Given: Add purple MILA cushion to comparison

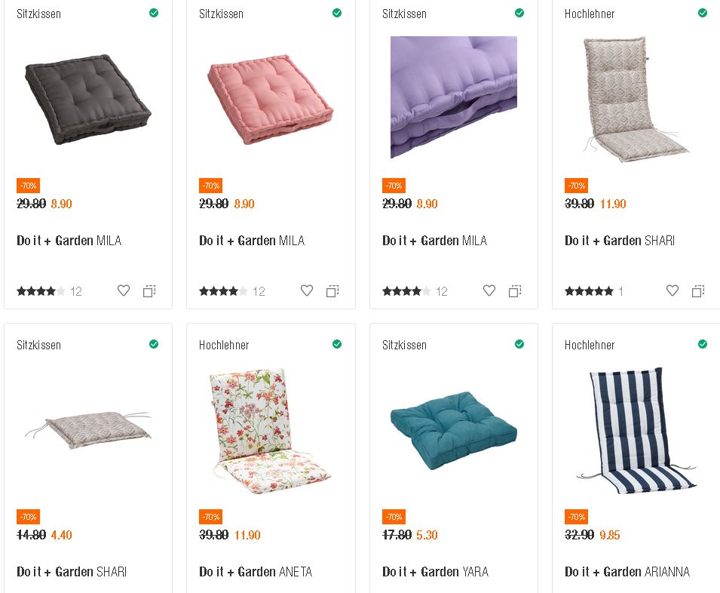Looking at the screenshot, I should [x=515, y=290].
